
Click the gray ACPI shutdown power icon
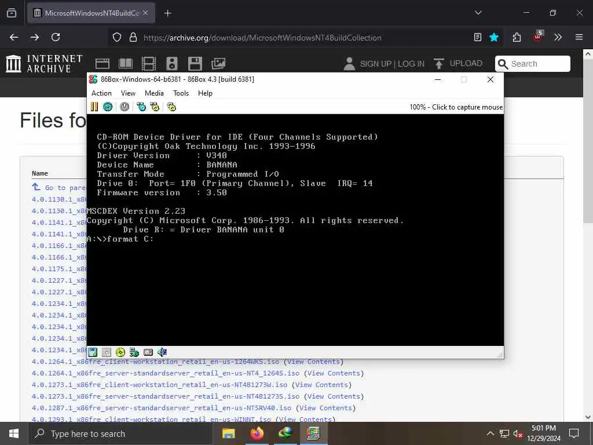125,107
